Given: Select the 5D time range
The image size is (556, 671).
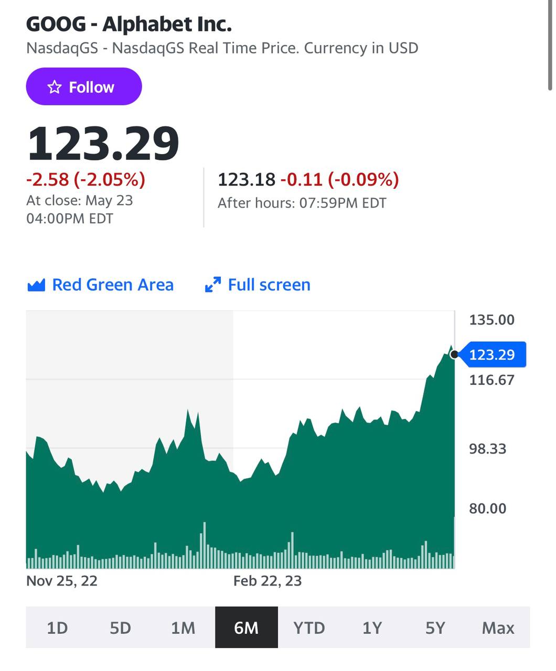Looking at the screenshot, I should (x=120, y=627).
